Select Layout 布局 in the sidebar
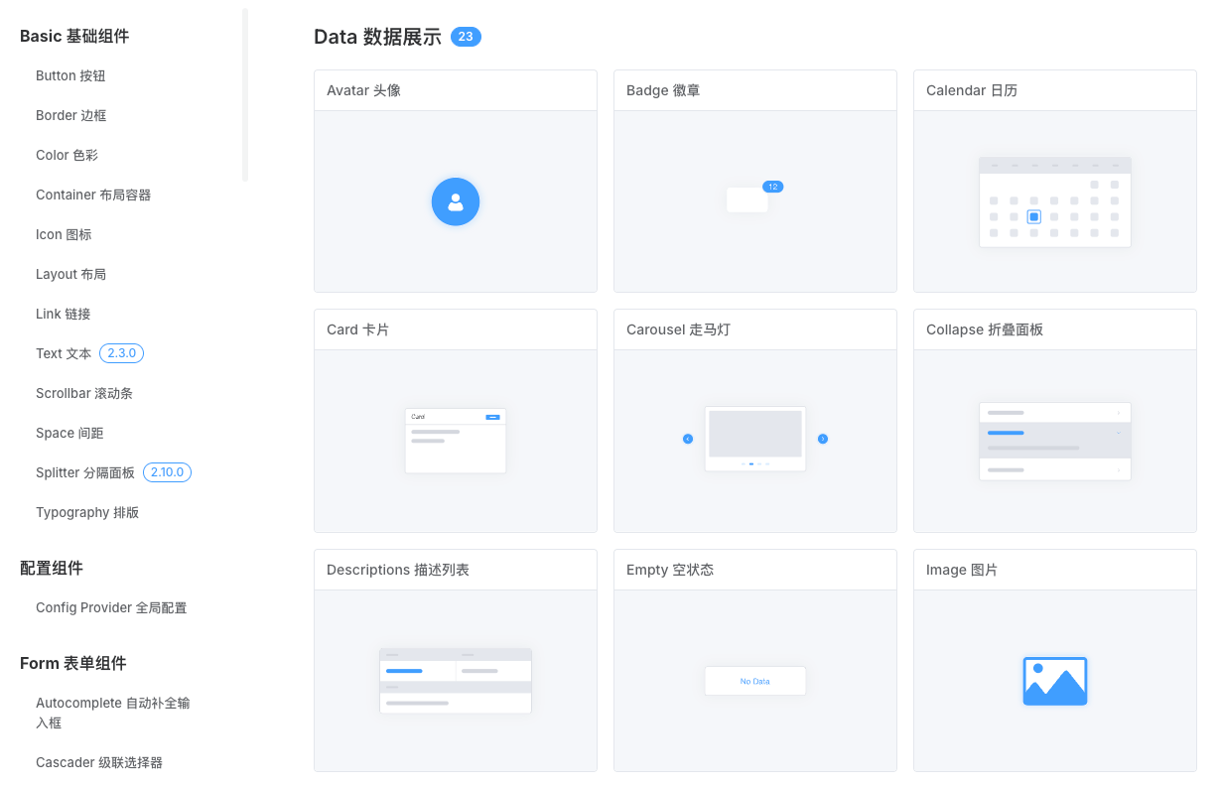Viewport: 1220px width, 786px height. pos(70,274)
